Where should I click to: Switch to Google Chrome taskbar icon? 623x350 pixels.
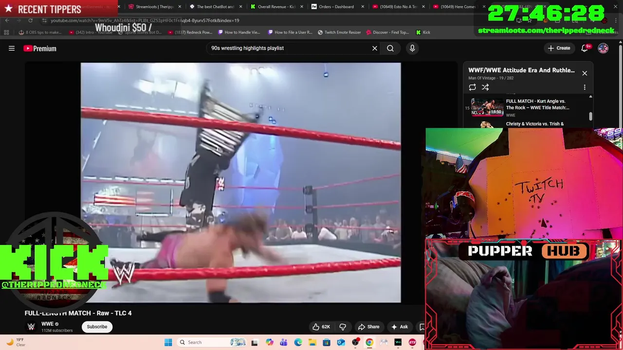369,342
